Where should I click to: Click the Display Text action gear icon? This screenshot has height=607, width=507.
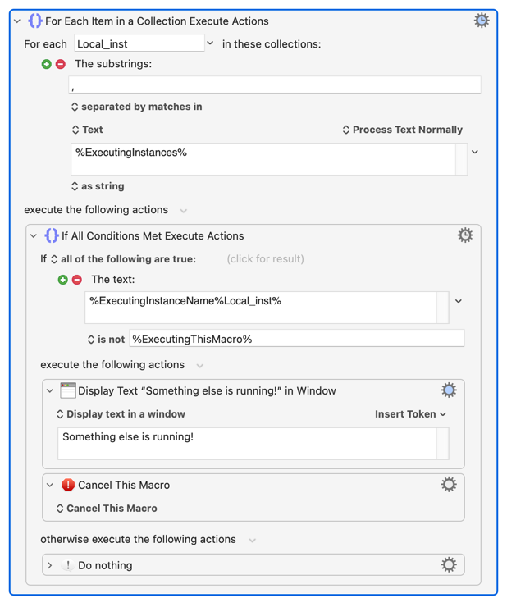pyautogui.click(x=449, y=390)
